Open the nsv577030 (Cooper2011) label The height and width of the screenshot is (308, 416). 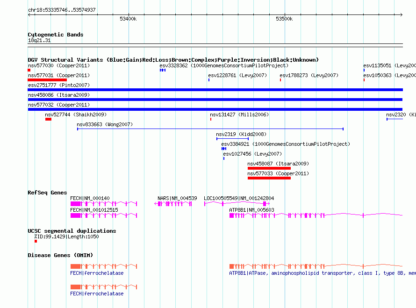coord(59,65)
